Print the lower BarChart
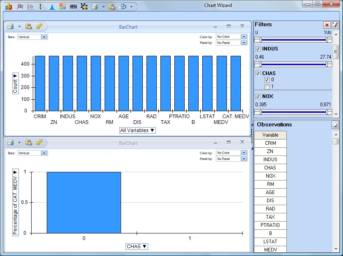 [x=11, y=142]
